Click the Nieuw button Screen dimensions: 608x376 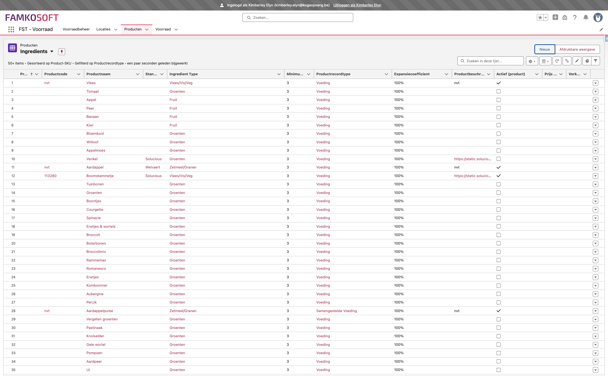pyautogui.click(x=544, y=49)
